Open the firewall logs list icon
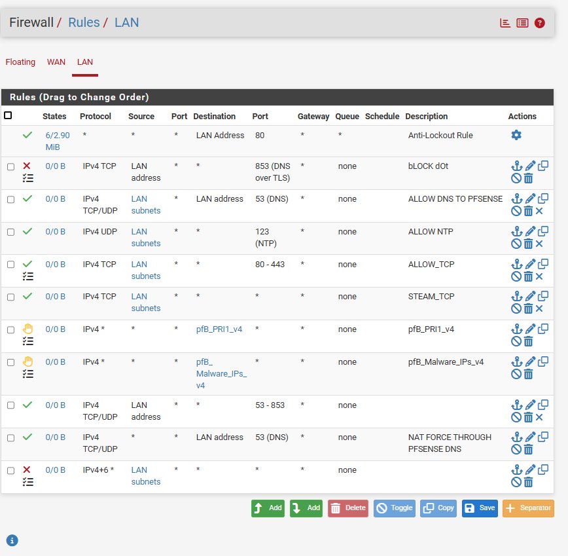 [522, 23]
